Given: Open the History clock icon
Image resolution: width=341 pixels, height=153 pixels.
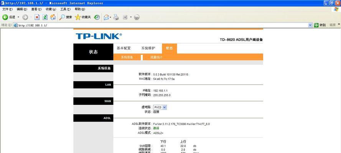Looking at the screenshot, I should 97,17.
